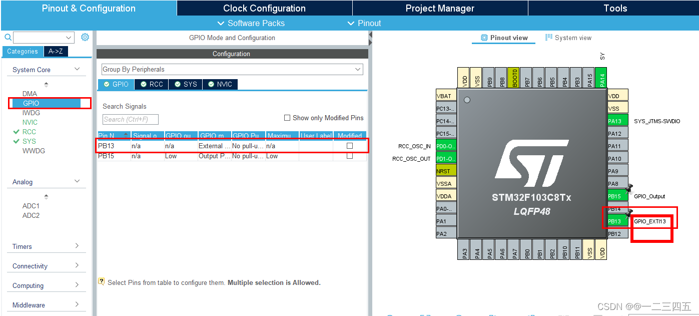Switch to Pinout view
This screenshot has width=699, height=316.
504,38
